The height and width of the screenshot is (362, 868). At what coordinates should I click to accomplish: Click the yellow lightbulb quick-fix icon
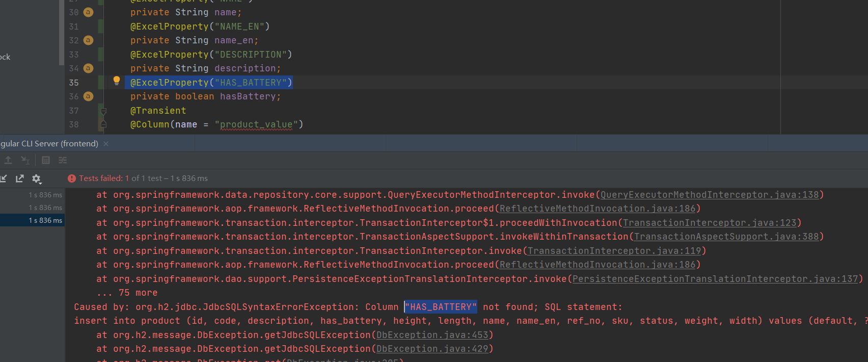(117, 81)
